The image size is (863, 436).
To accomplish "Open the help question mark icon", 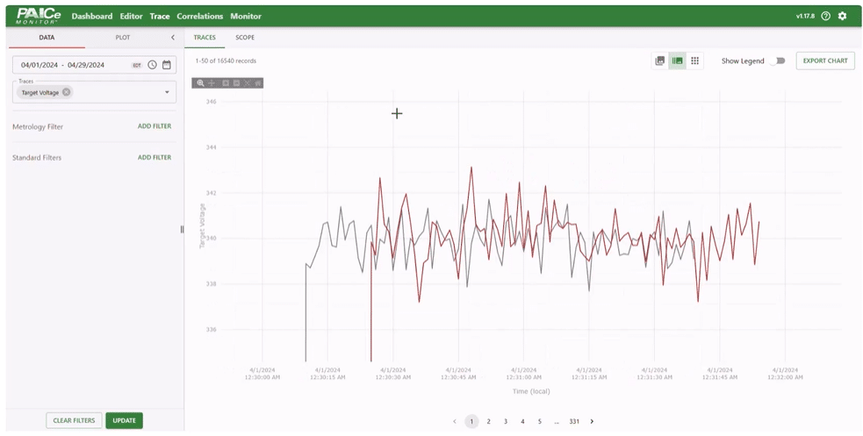I will [x=825, y=16].
